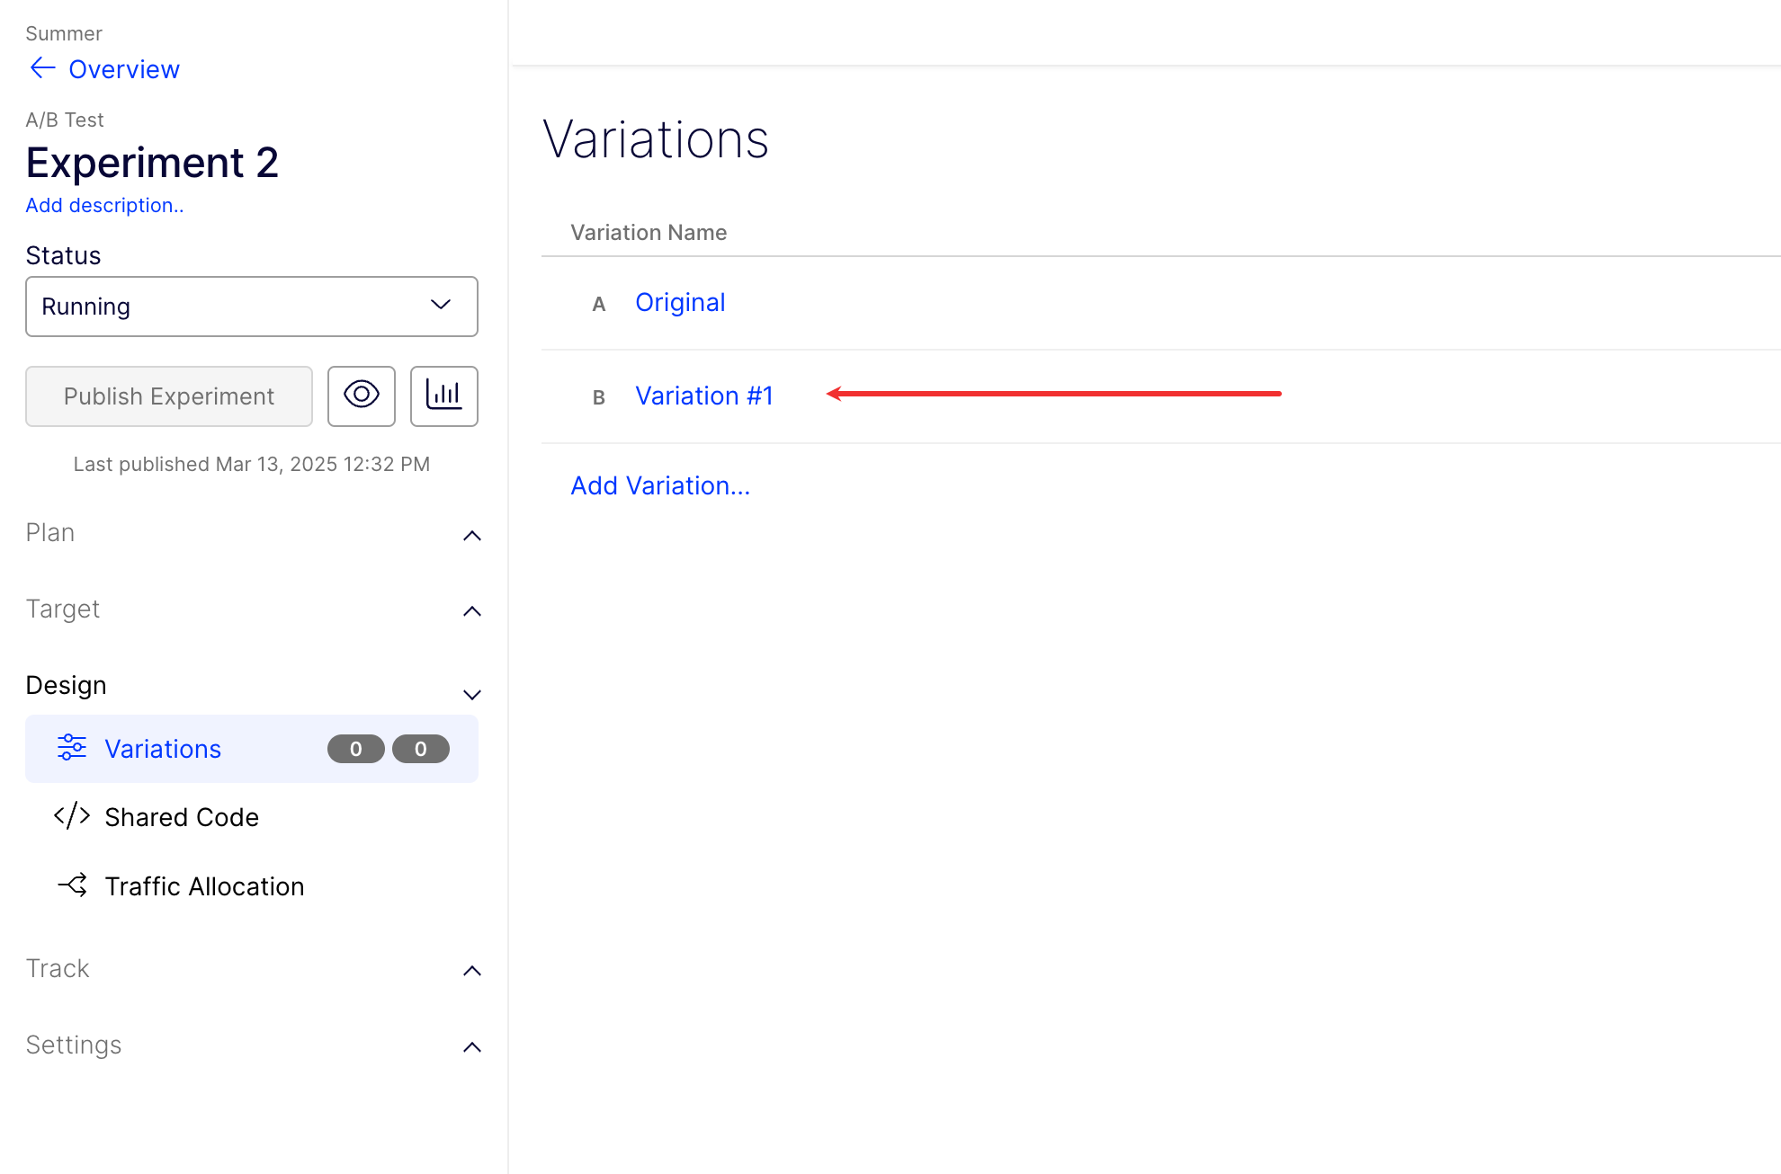Click the eye preview icon button
This screenshot has height=1174, width=1781.
(x=362, y=396)
